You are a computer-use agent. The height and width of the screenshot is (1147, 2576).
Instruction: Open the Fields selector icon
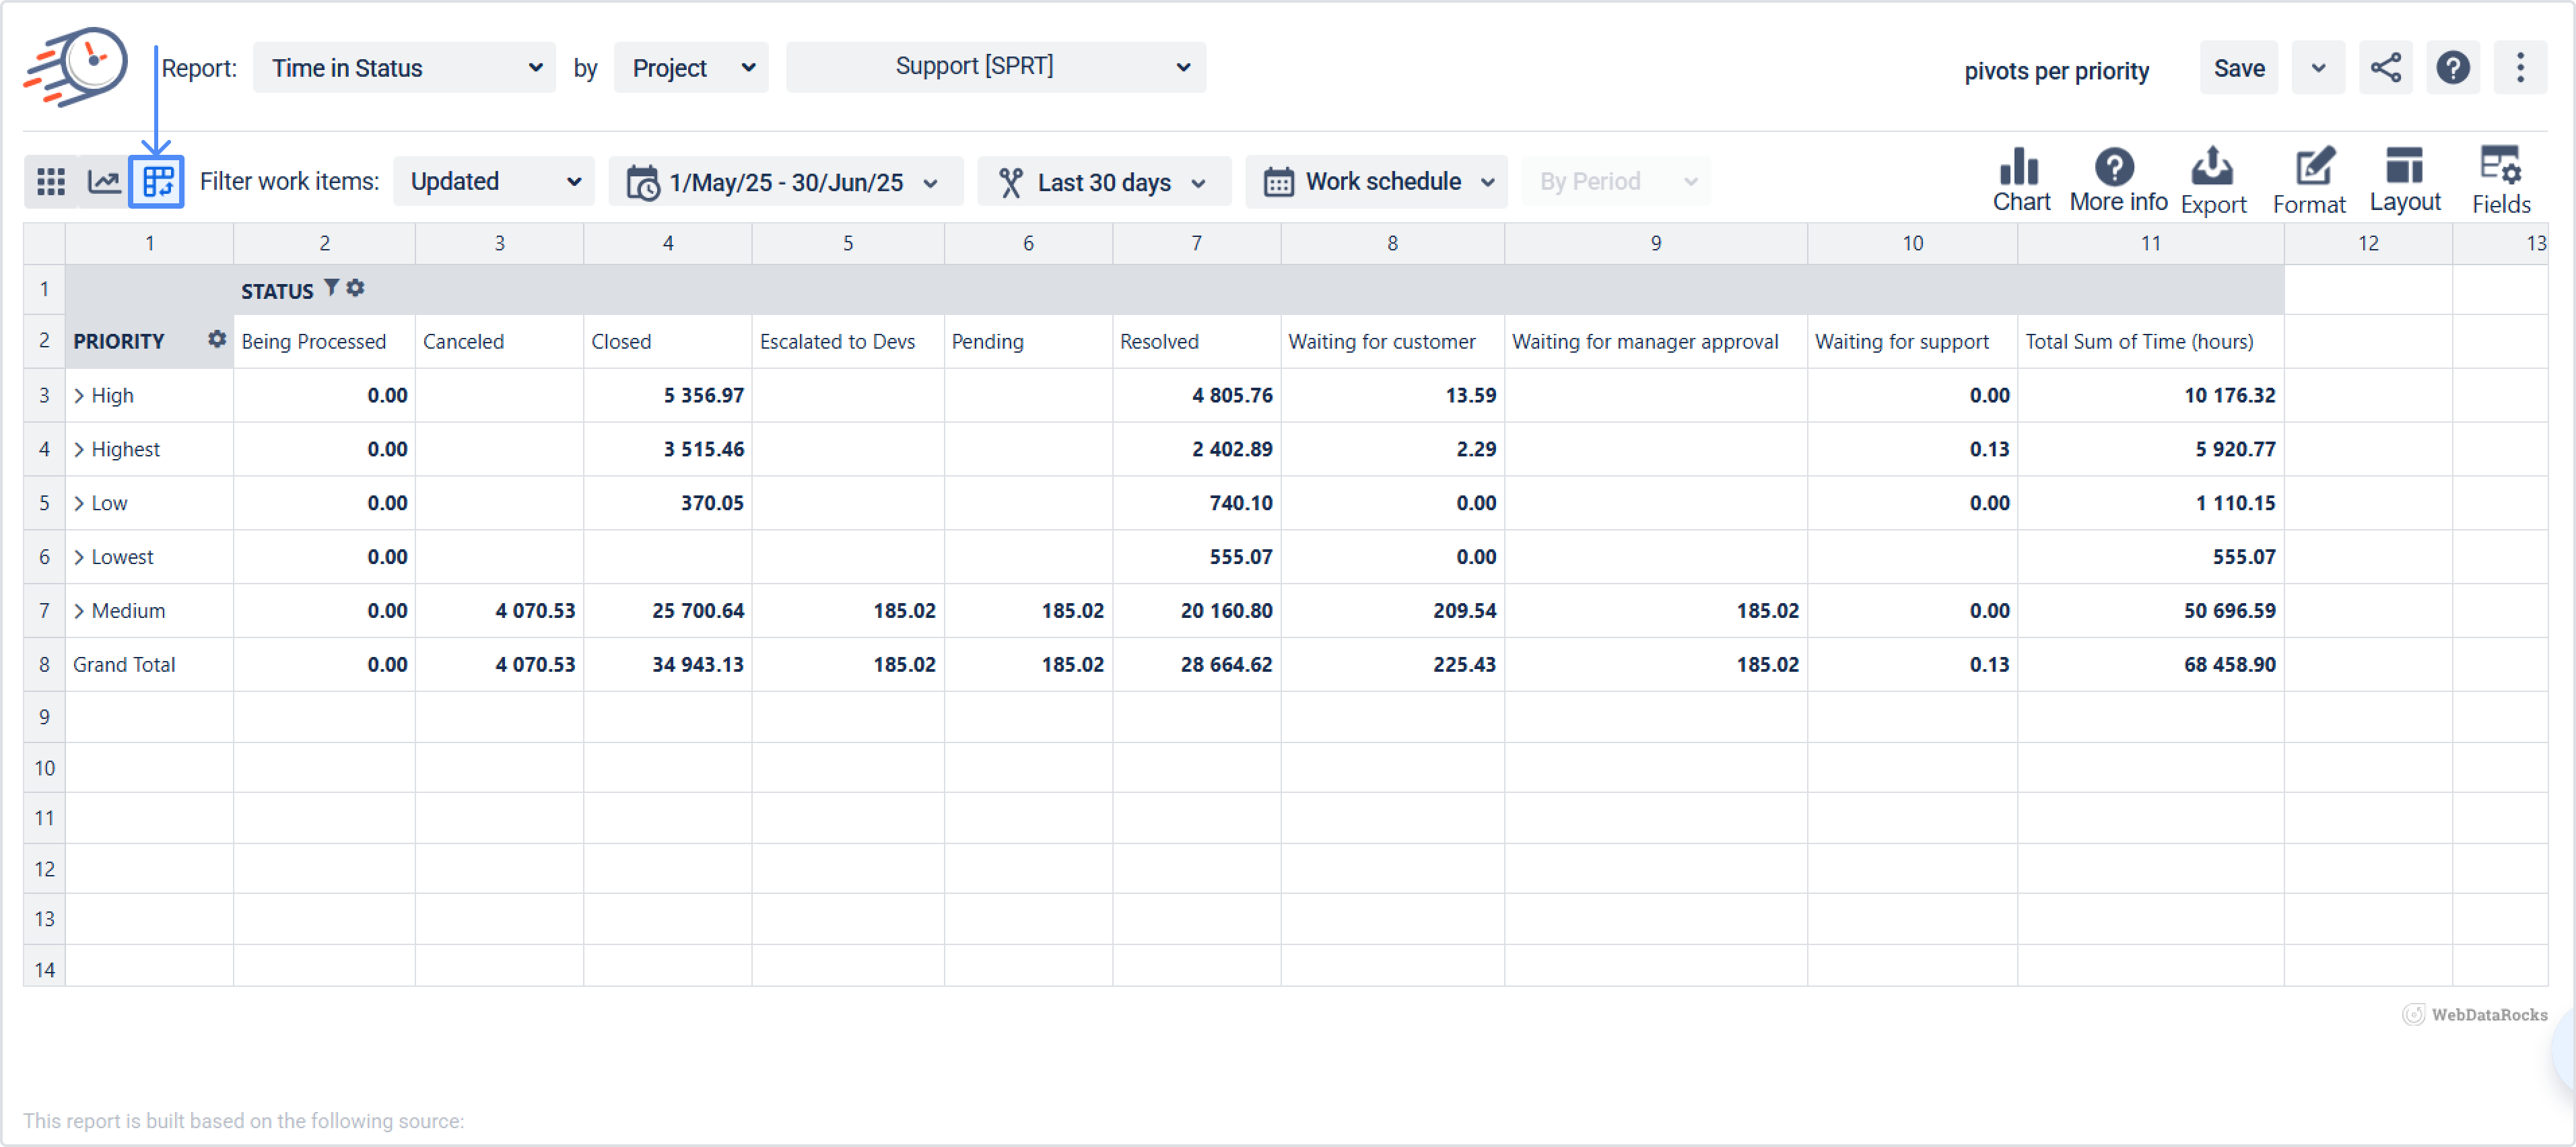click(2501, 180)
